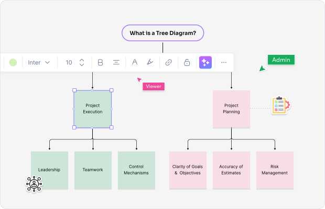Click the Admin collaborator label

[281, 60]
